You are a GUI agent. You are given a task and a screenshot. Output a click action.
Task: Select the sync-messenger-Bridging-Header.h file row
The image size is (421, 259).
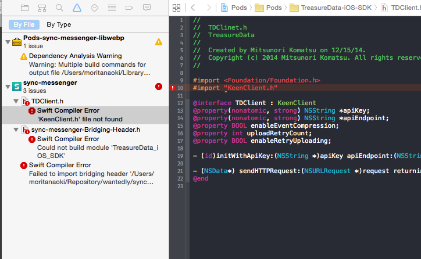85,129
